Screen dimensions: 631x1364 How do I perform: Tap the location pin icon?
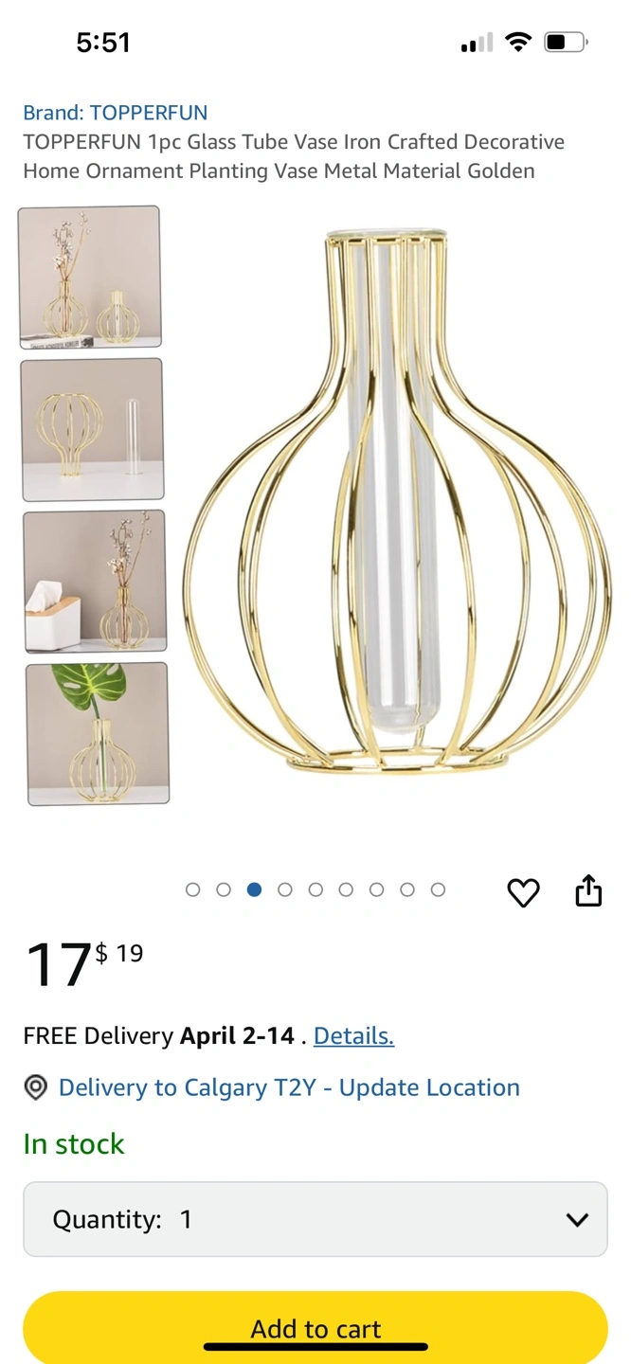pyautogui.click(x=35, y=1087)
